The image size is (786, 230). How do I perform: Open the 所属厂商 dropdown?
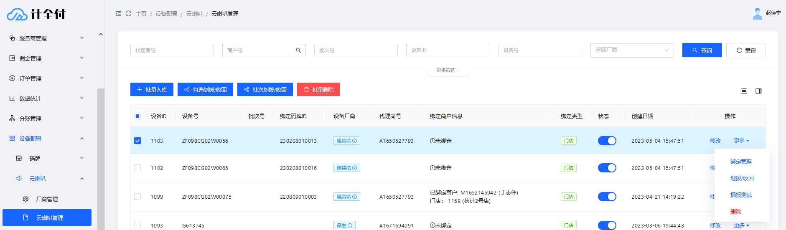pyautogui.click(x=631, y=50)
